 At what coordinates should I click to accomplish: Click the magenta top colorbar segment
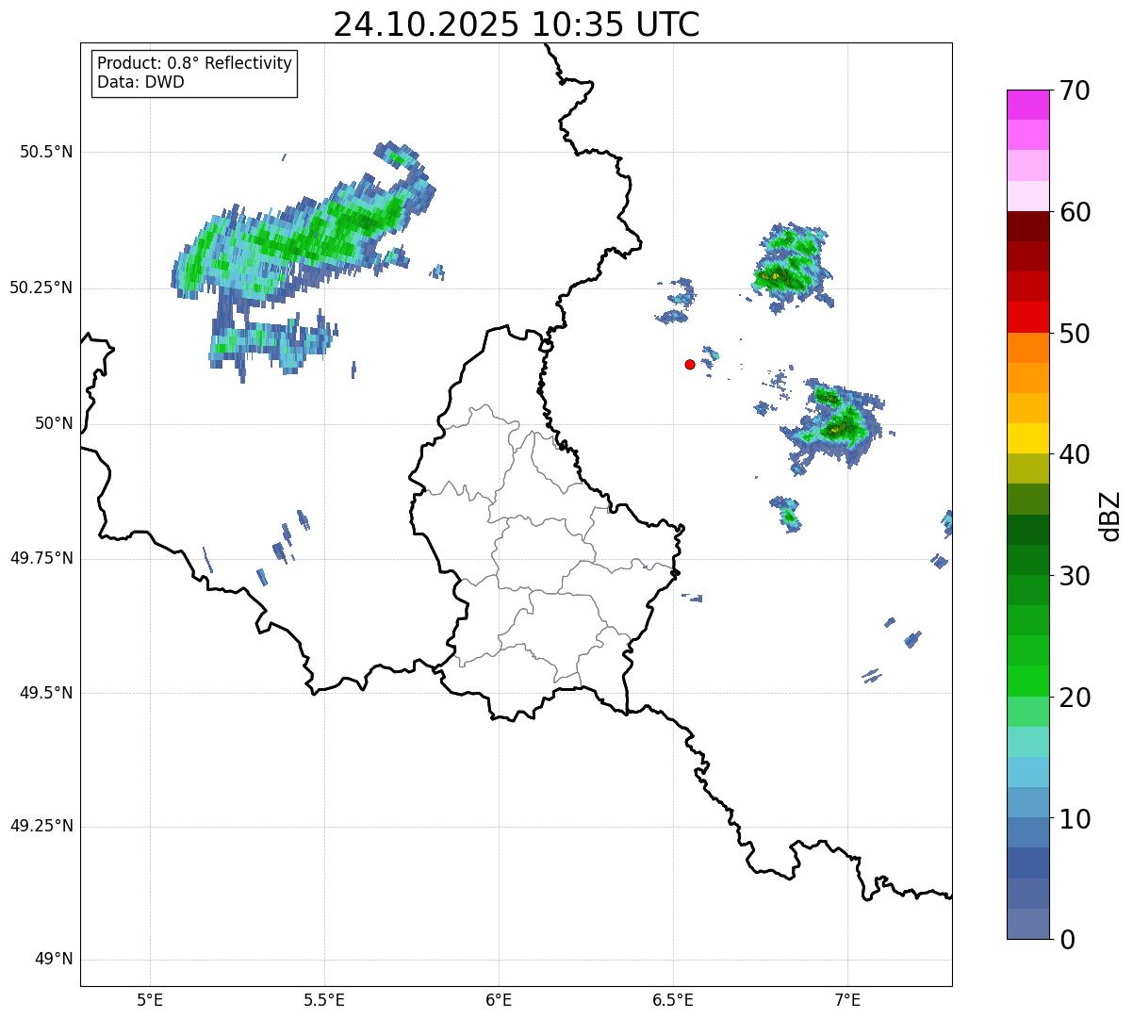(x=1028, y=105)
